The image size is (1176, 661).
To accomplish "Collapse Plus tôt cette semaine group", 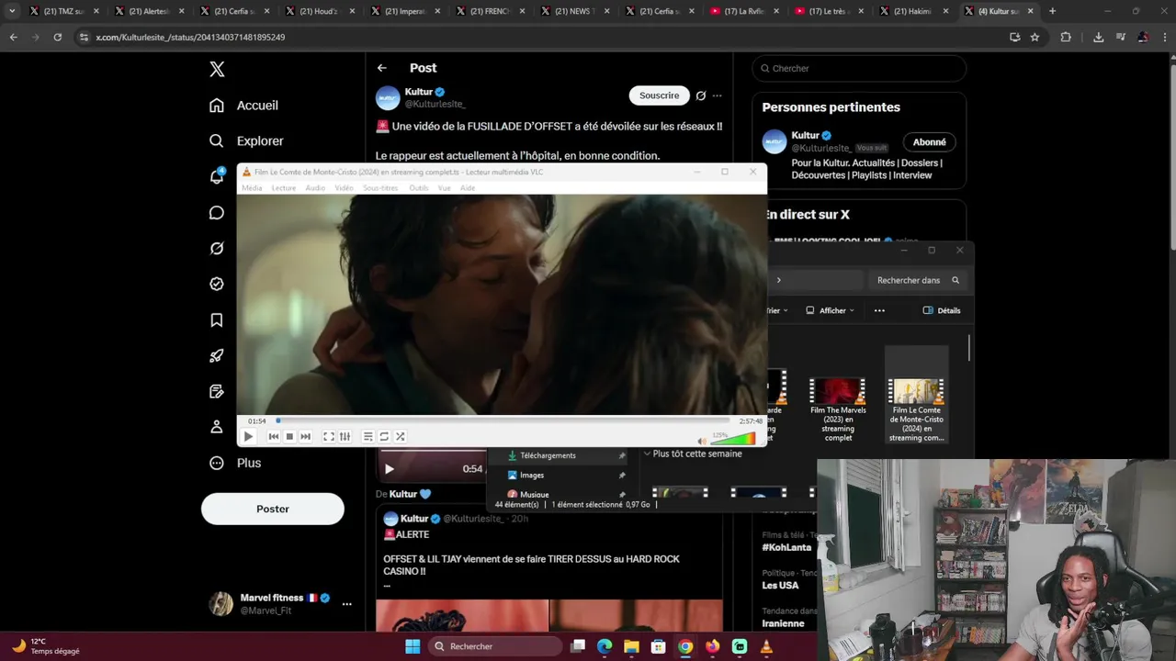I will 647,454.
